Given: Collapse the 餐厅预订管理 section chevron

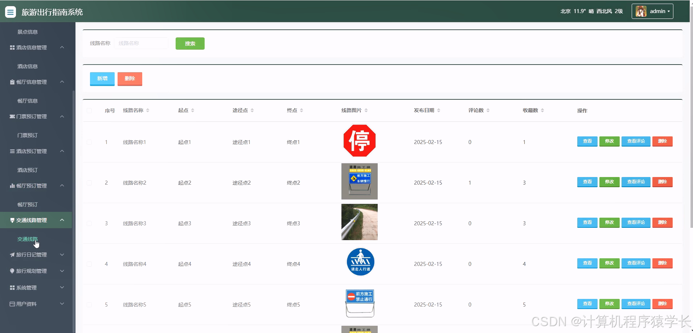Looking at the screenshot, I should [62, 186].
